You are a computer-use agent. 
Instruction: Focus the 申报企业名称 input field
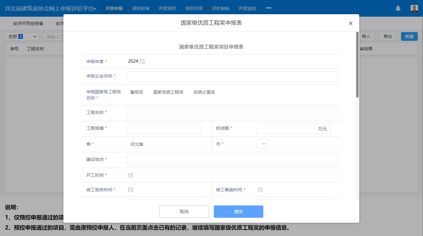pos(232,77)
